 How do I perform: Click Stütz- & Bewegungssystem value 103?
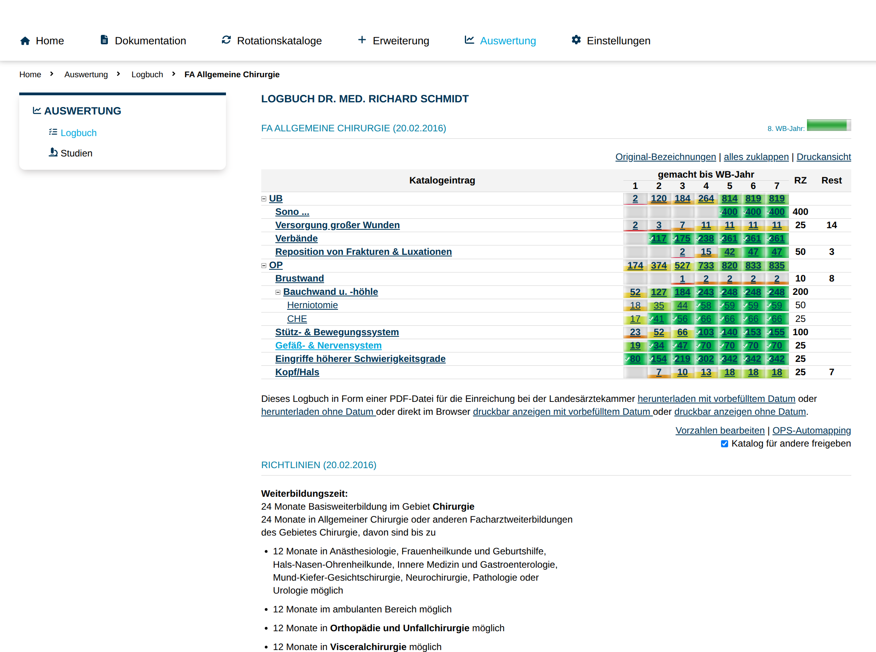pos(706,332)
